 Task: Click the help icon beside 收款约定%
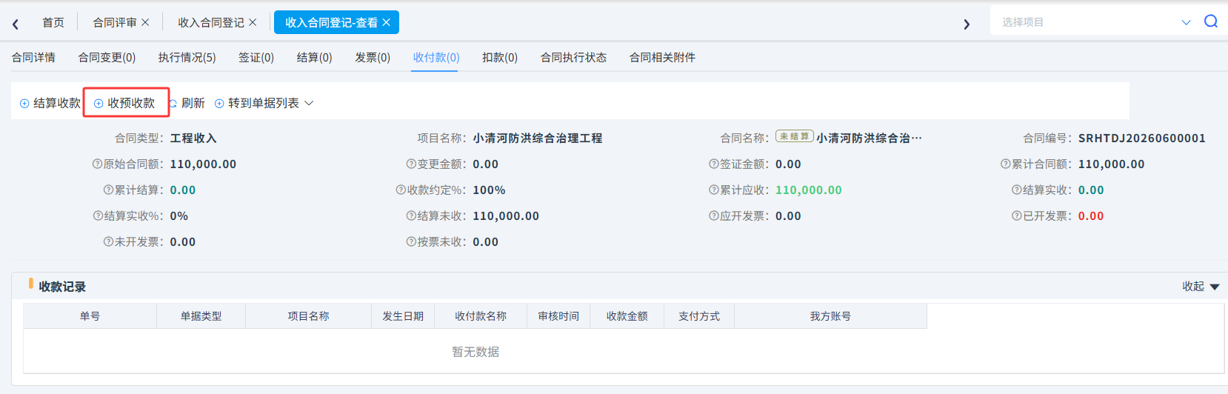click(x=401, y=190)
